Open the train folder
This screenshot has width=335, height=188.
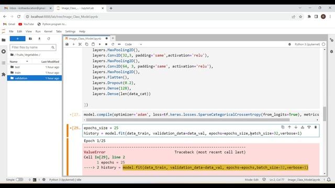(35, 73)
